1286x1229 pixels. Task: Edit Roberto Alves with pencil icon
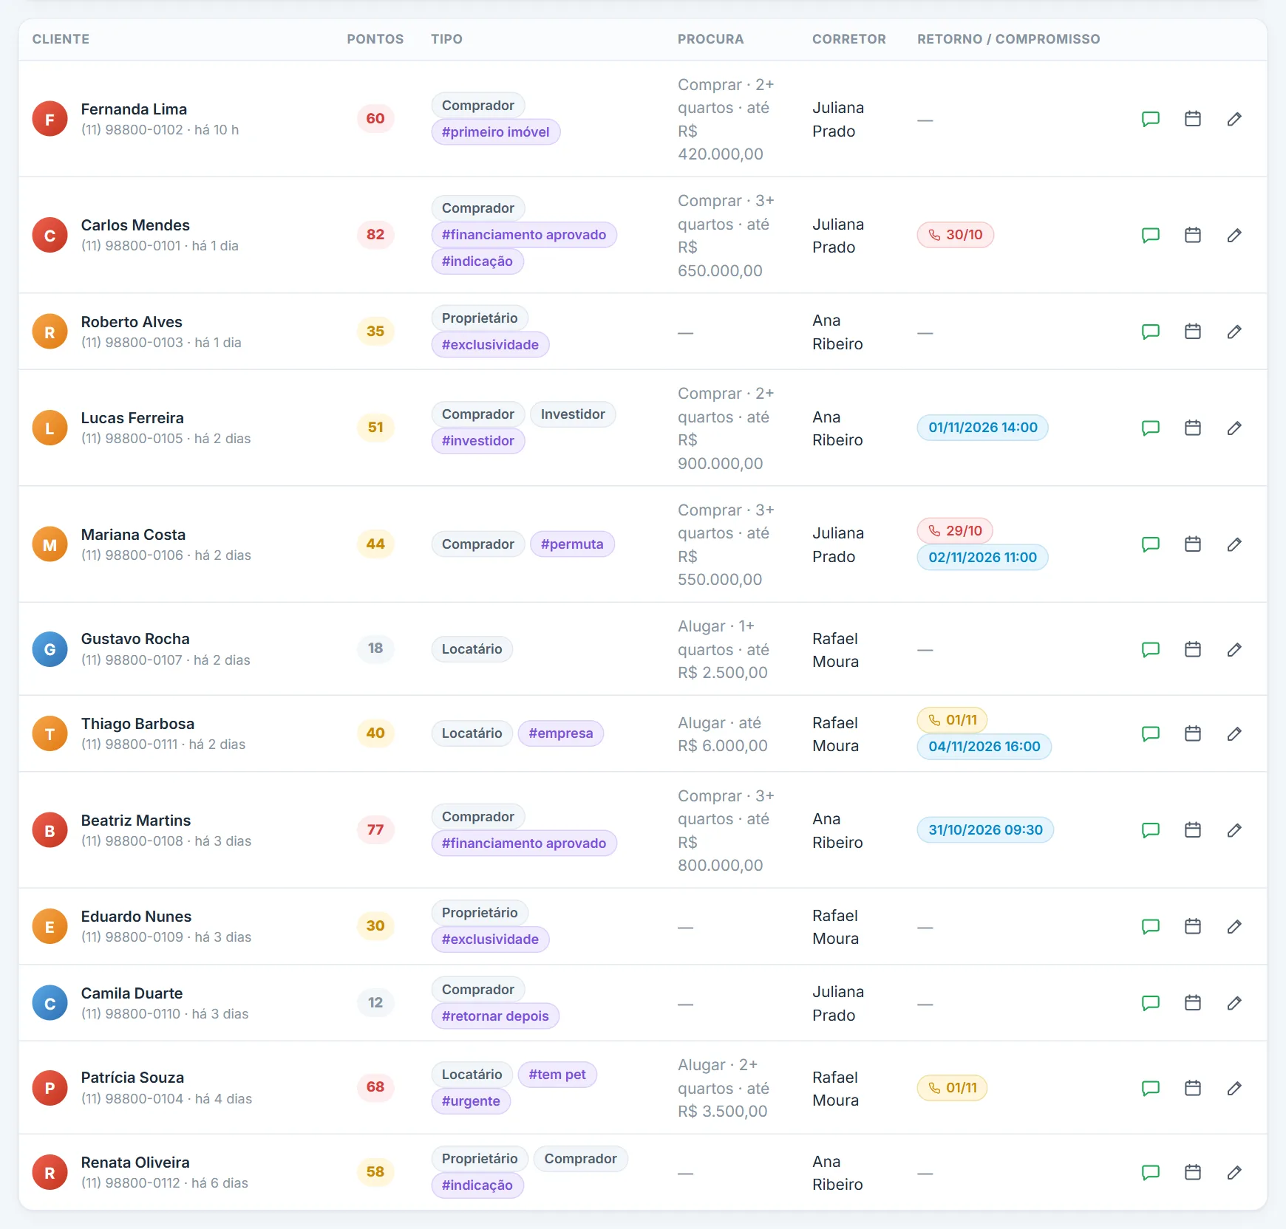pyautogui.click(x=1234, y=332)
